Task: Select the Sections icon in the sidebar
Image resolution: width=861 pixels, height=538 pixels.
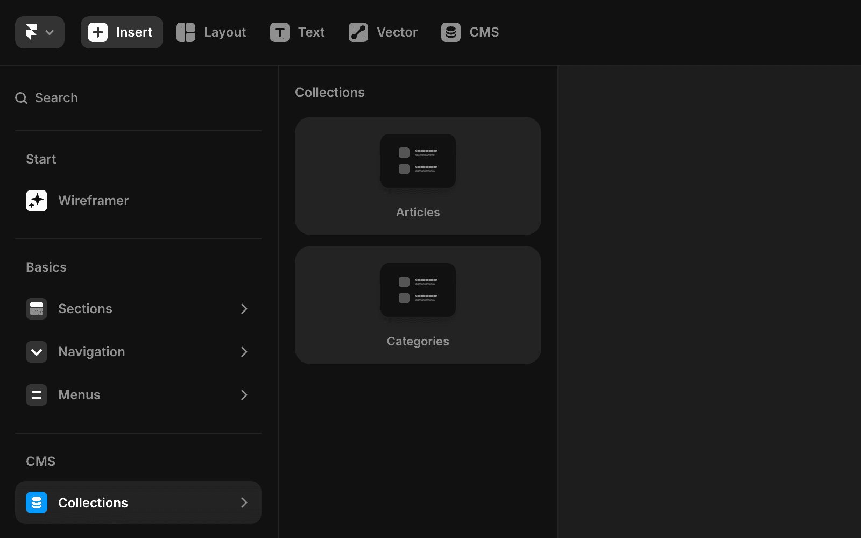Action: coord(36,309)
